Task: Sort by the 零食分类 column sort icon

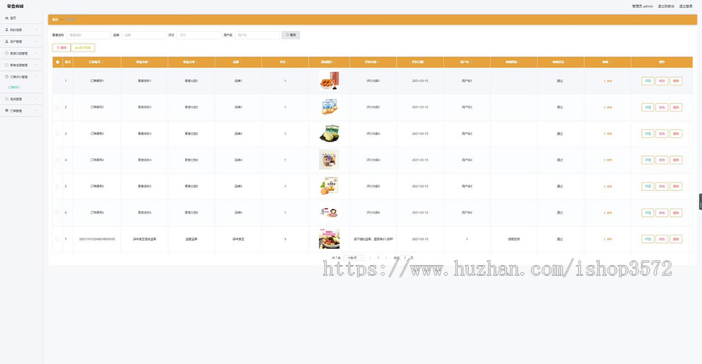Action: coord(197,62)
